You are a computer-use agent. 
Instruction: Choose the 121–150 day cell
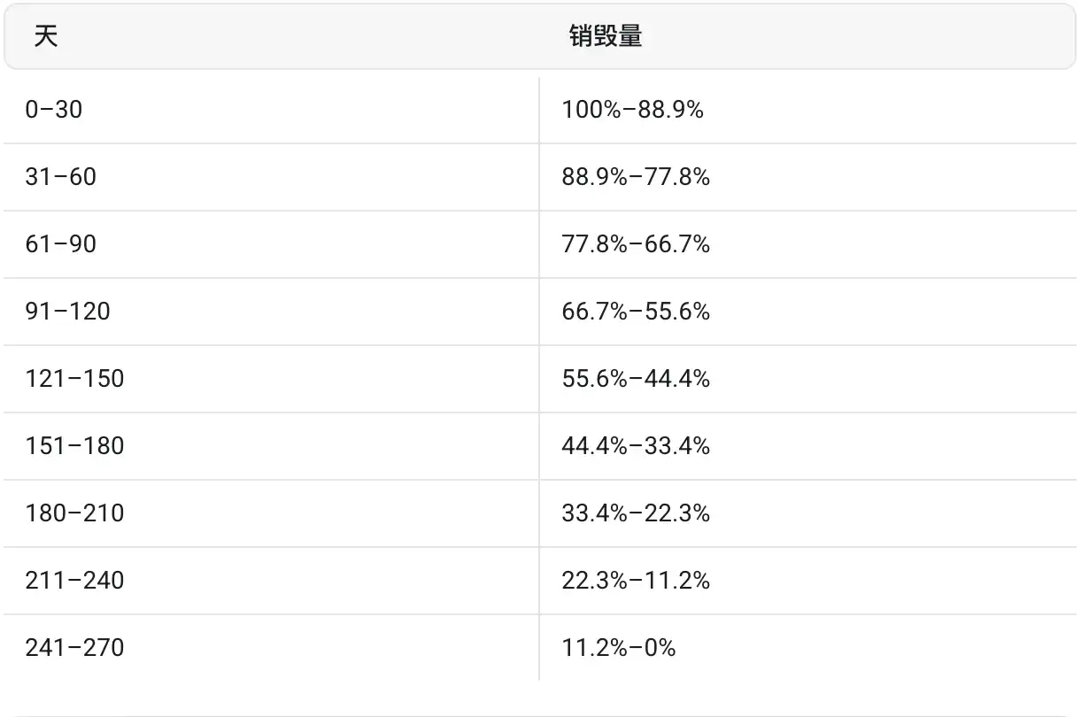[75, 379]
